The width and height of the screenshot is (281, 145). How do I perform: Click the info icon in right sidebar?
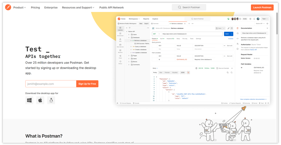237,49
